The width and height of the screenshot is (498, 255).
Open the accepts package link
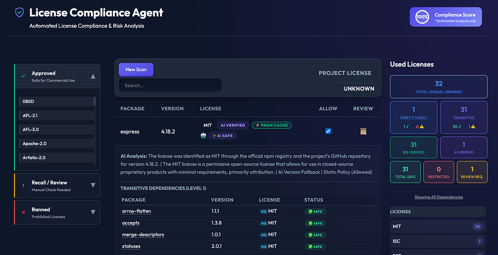point(130,223)
